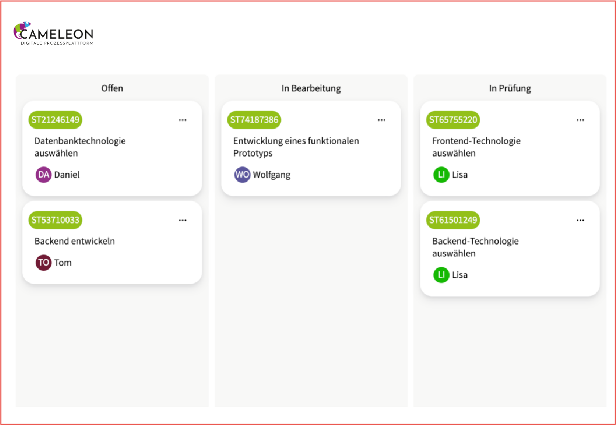The width and height of the screenshot is (616, 425).
Task: Open the Backend entwickeln card title
Action: tap(74, 241)
